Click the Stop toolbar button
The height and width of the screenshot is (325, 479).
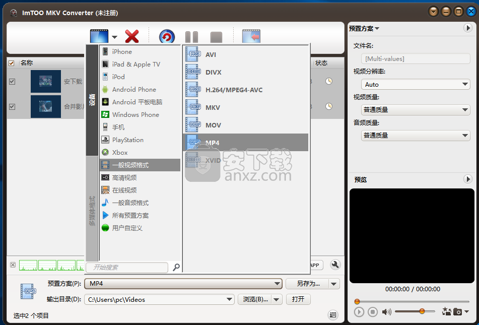pos(216,38)
